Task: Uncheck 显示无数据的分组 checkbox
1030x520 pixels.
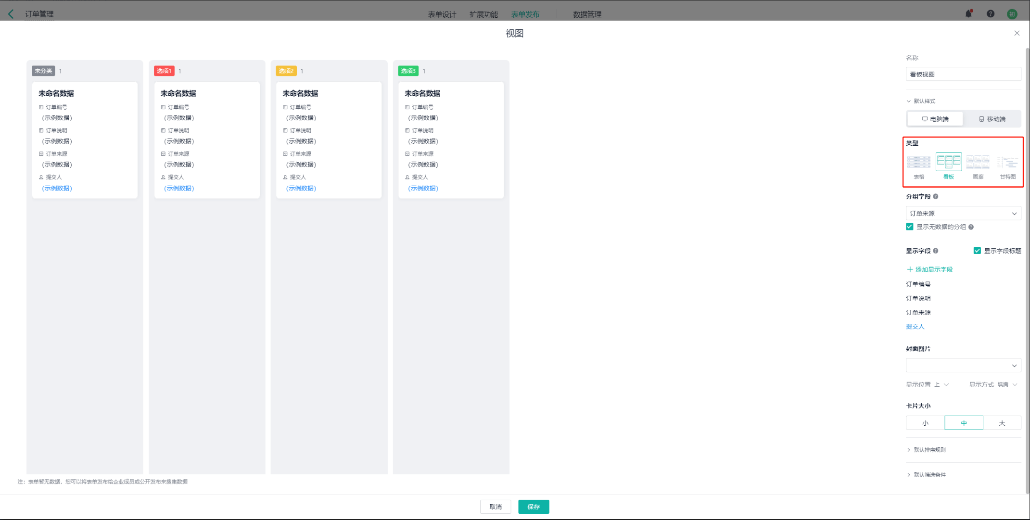Action: point(909,227)
